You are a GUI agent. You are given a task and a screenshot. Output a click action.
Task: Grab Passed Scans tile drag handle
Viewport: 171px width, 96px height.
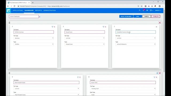click(64, 27)
